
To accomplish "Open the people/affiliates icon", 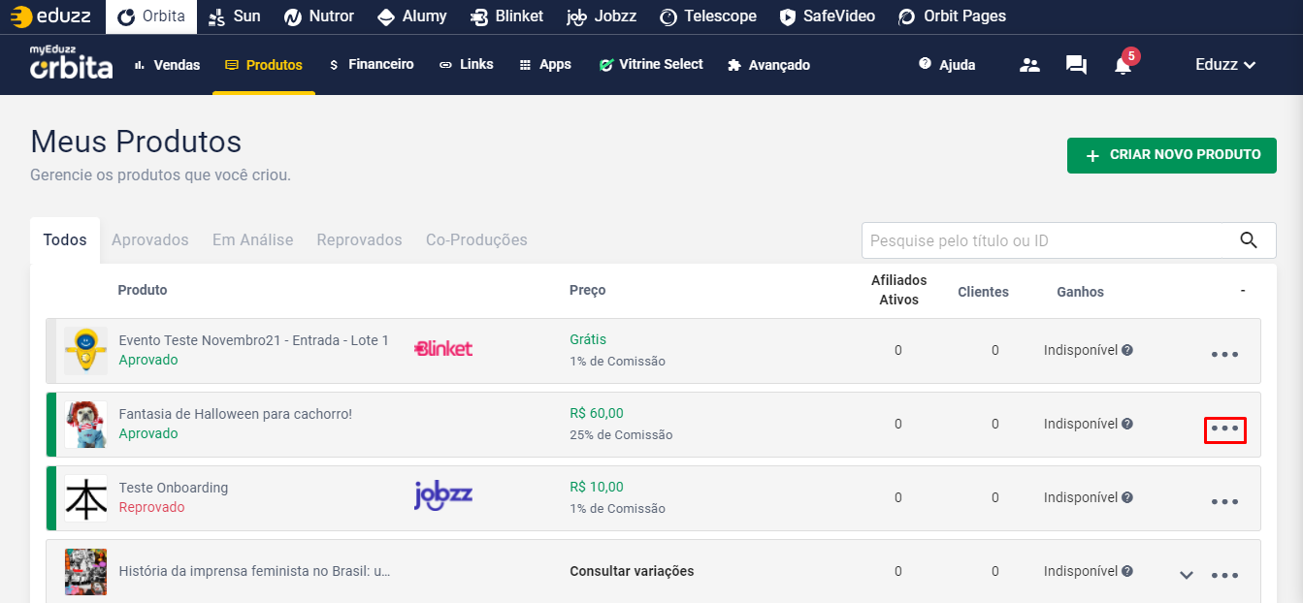I will (1029, 65).
